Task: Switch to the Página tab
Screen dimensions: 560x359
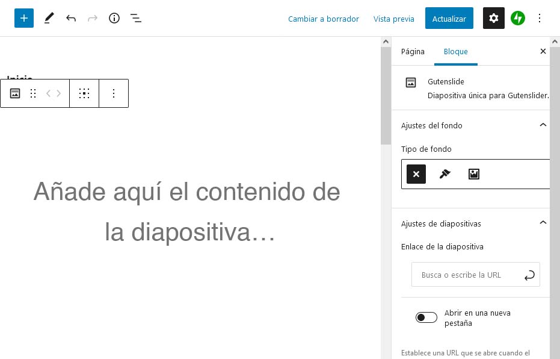Action: point(413,51)
